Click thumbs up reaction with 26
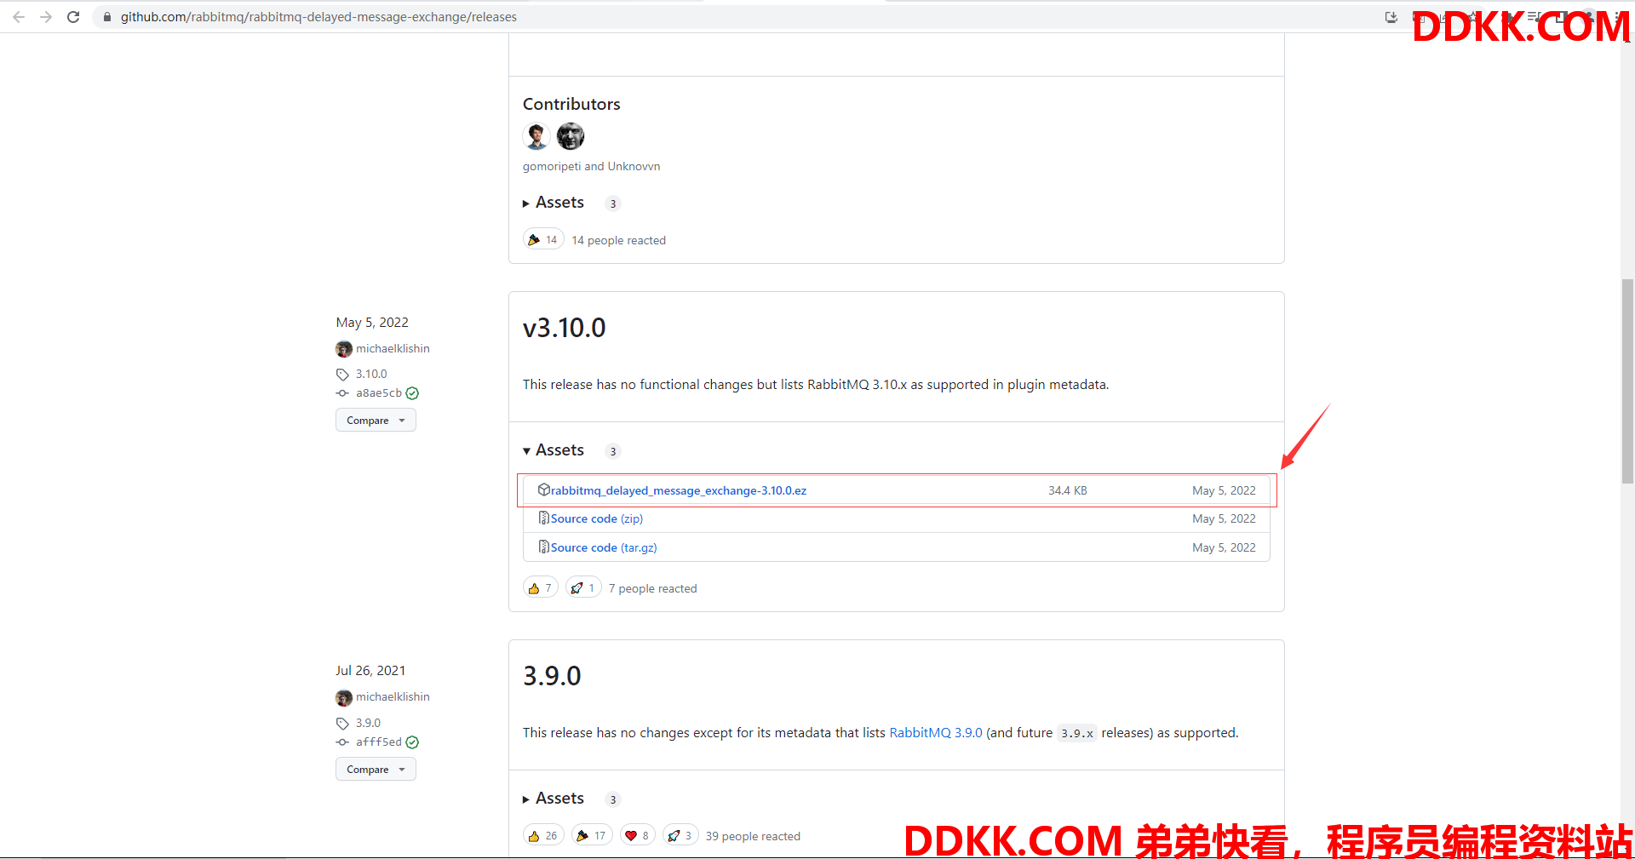The width and height of the screenshot is (1635, 859). (543, 836)
